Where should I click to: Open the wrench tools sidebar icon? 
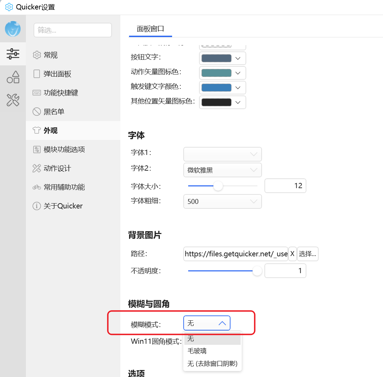click(13, 100)
